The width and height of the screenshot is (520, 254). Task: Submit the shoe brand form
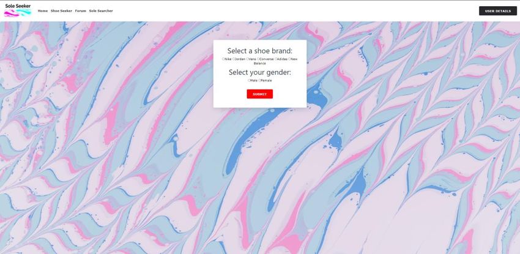click(x=259, y=94)
